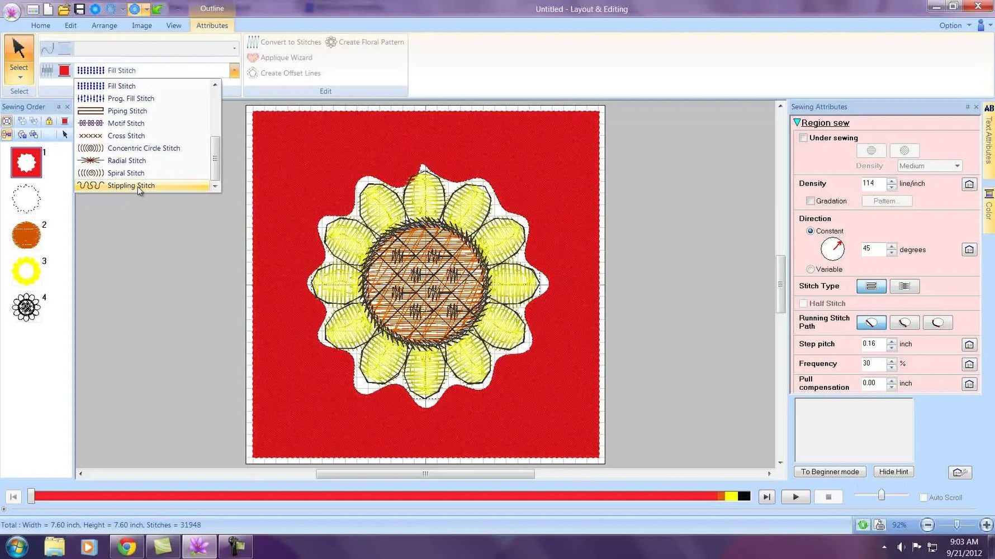This screenshot has width=995, height=559.
Task: Click the Save icon in Quick Access toolbar
Action: click(x=80, y=8)
